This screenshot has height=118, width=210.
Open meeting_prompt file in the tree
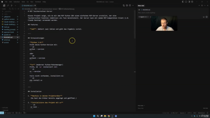(10, 29)
